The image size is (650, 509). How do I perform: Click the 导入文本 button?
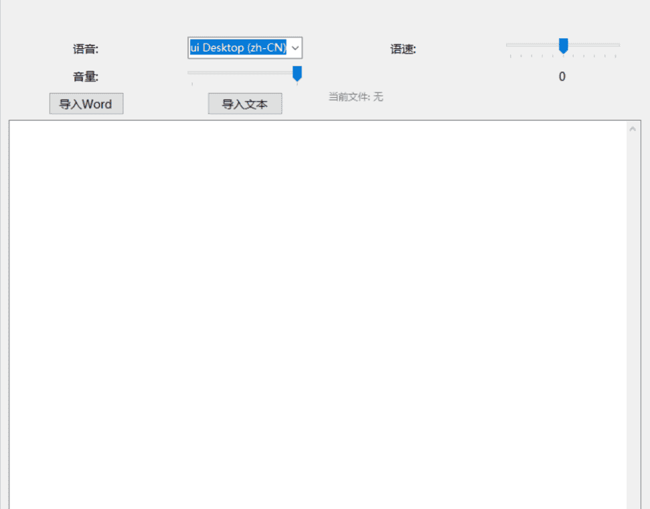(244, 104)
